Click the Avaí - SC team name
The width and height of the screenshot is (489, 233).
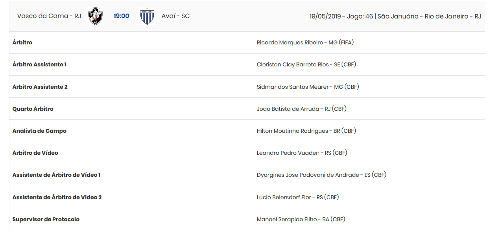pyautogui.click(x=175, y=16)
